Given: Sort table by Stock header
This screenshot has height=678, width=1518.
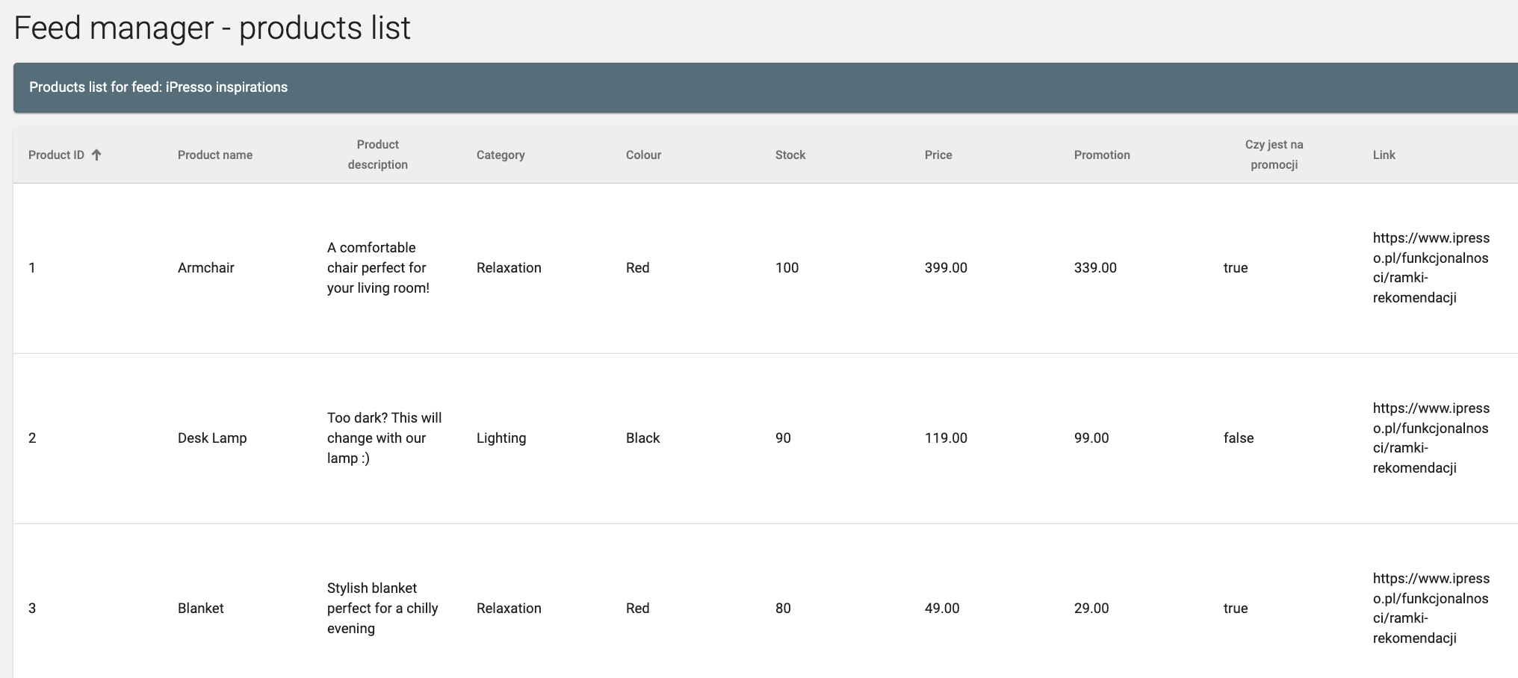Looking at the screenshot, I should click(x=790, y=155).
